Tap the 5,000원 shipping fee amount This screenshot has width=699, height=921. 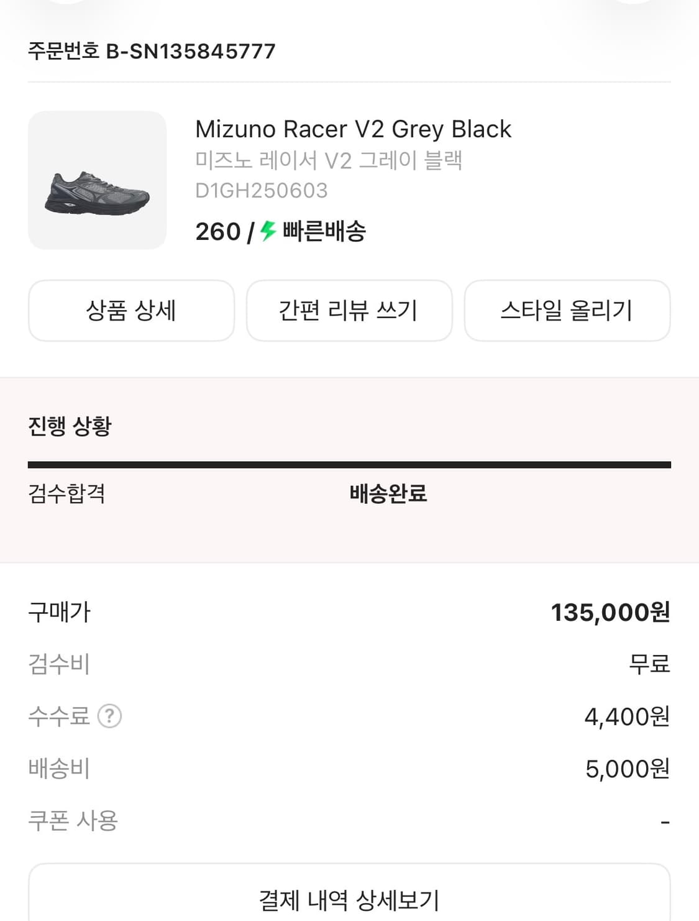(x=627, y=769)
